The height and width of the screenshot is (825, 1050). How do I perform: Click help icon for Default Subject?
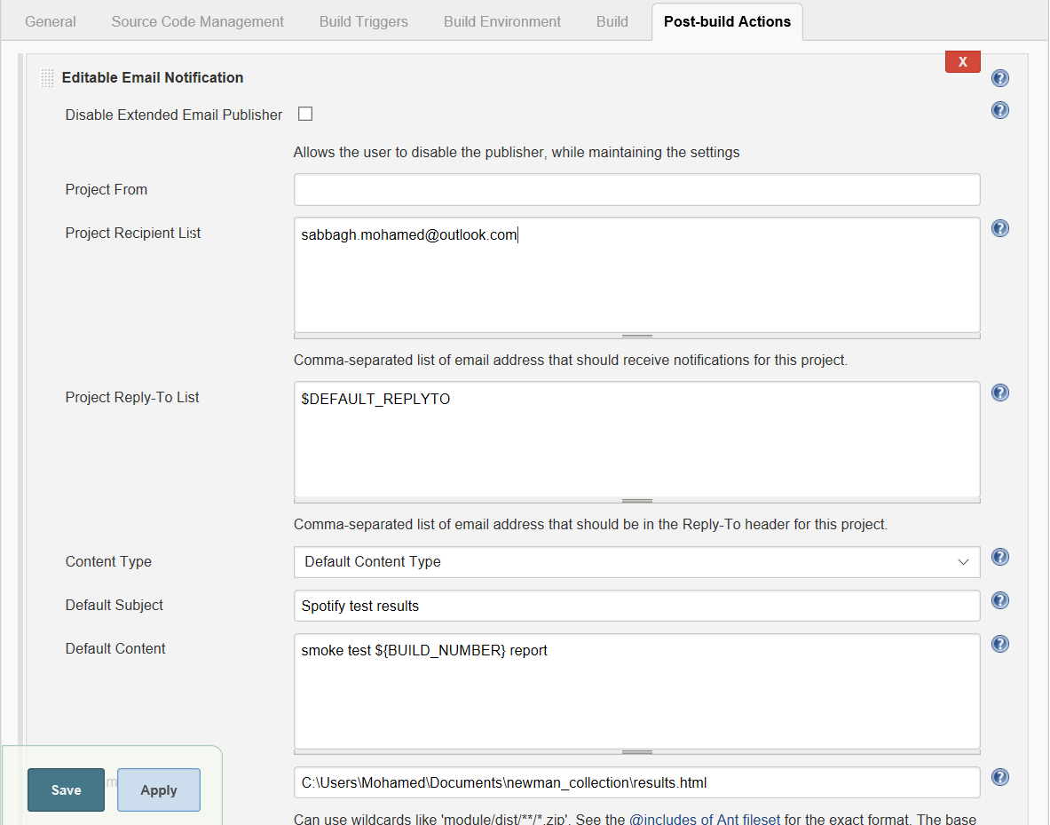point(1000,600)
